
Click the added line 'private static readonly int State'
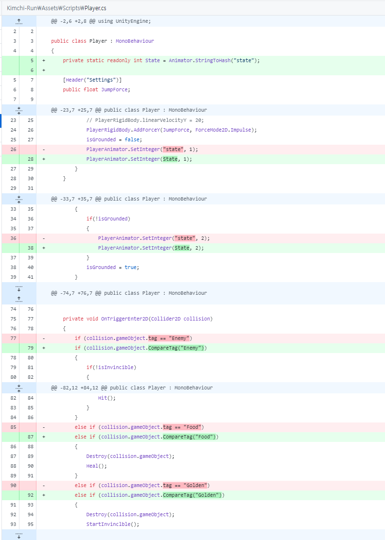(x=161, y=61)
